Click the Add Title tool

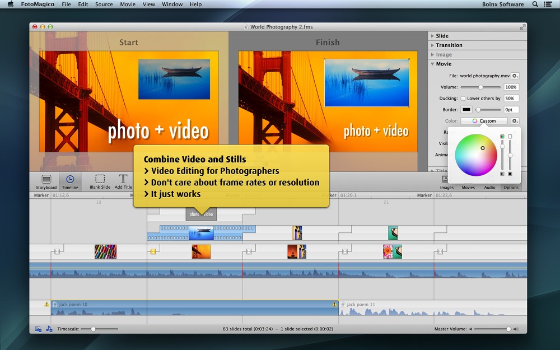point(123,180)
